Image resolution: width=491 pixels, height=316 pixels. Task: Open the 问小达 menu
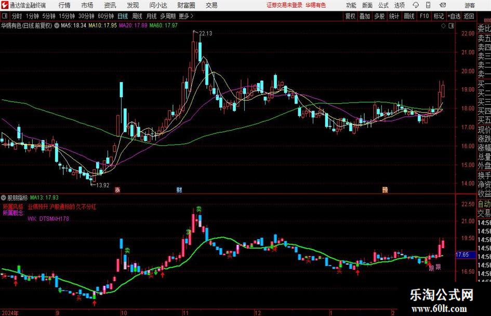158,5
